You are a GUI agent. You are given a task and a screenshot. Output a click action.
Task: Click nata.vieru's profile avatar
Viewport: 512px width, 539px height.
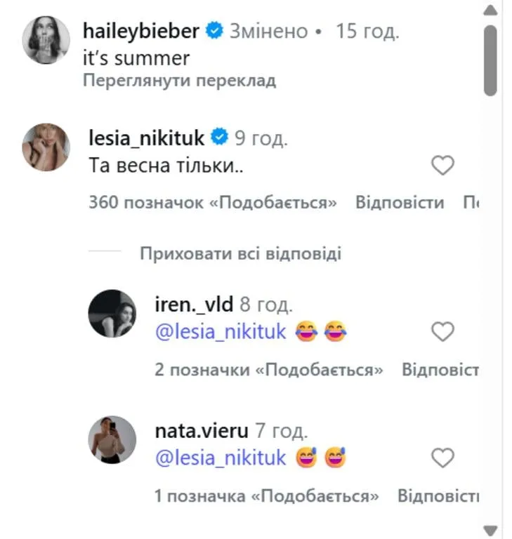[112, 439]
